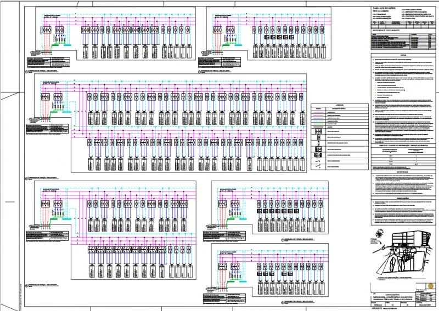Click the ADVERTÊNCIA section header
The width and height of the screenshot is (439, 311).
pyautogui.click(x=403, y=171)
